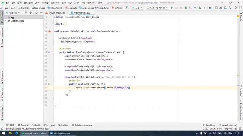This screenshot has height=136, width=243.
Task: Toggle the Resource Manager side panel
Action: [2, 37]
